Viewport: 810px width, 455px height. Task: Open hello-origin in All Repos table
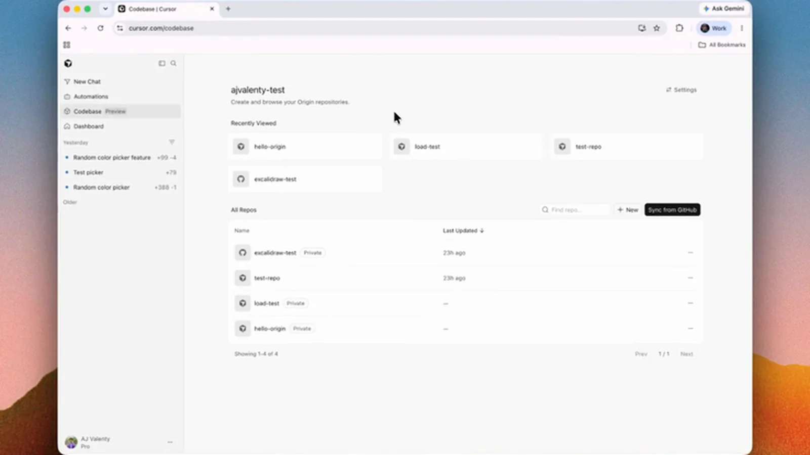270,329
